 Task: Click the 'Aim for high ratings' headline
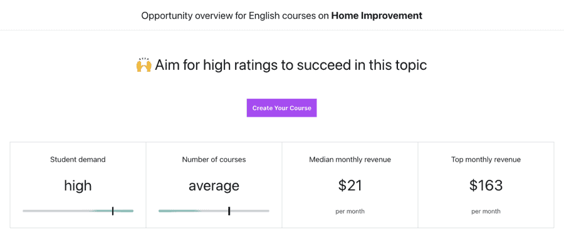(x=291, y=66)
